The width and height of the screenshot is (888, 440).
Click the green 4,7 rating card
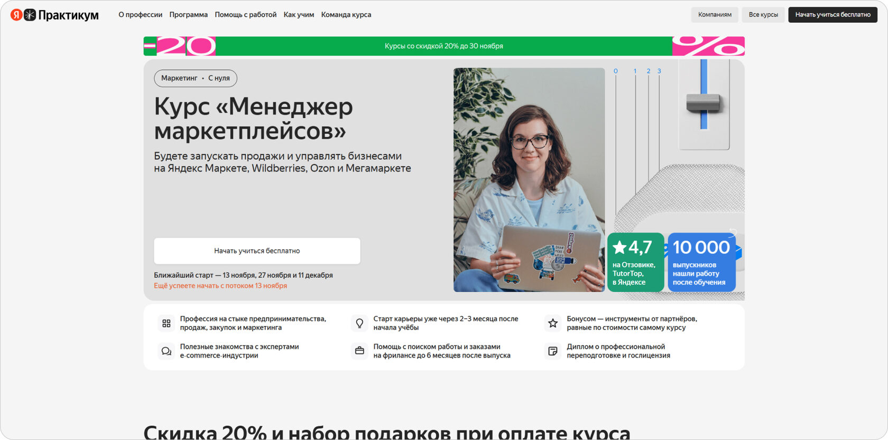point(636,262)
